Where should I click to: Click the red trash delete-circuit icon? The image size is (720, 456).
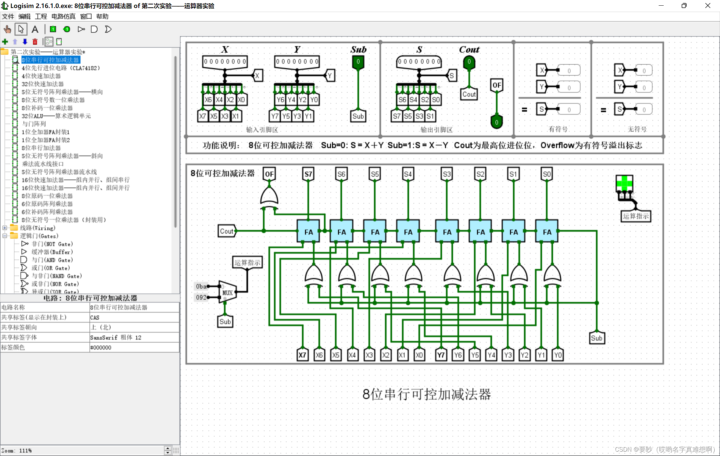click(35, 42)
